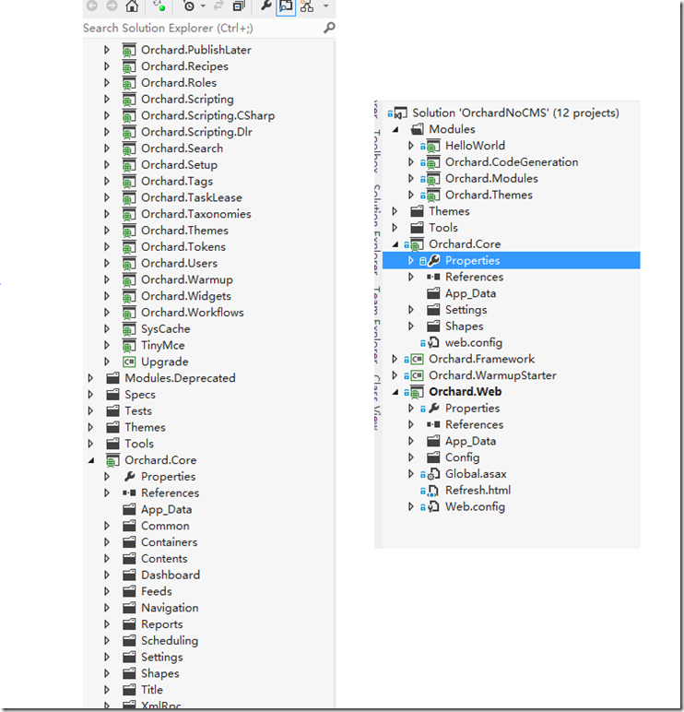Click the View Class Diagram icon
Screen dimensions: 684x712
click(307, 6)
